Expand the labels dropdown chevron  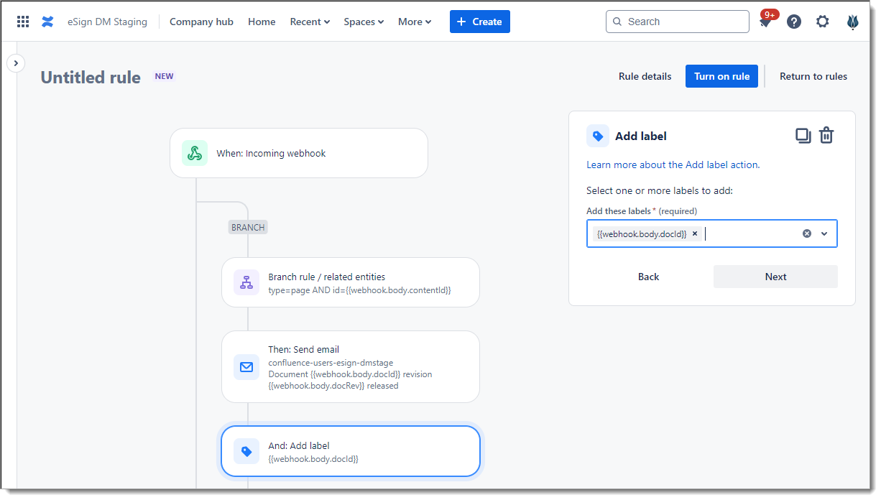pyautogui.click(x=824, y=233)
